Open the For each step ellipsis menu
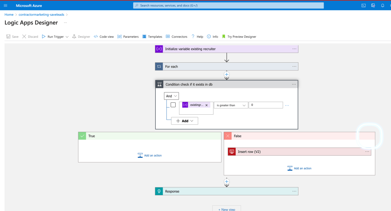The width and height of the screenshot is (391, 211). click(294, 67)
